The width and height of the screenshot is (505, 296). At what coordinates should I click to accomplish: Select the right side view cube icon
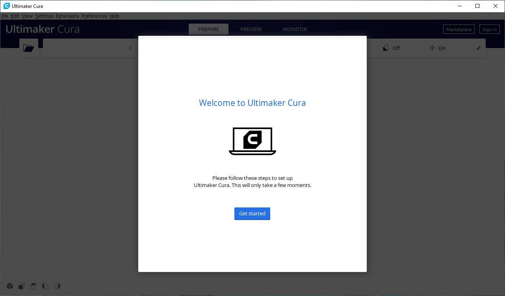(57, 286)
